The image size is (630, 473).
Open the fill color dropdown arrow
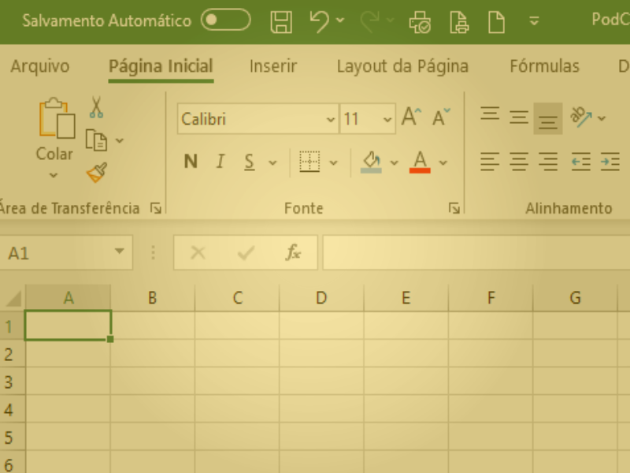point(395,163)
